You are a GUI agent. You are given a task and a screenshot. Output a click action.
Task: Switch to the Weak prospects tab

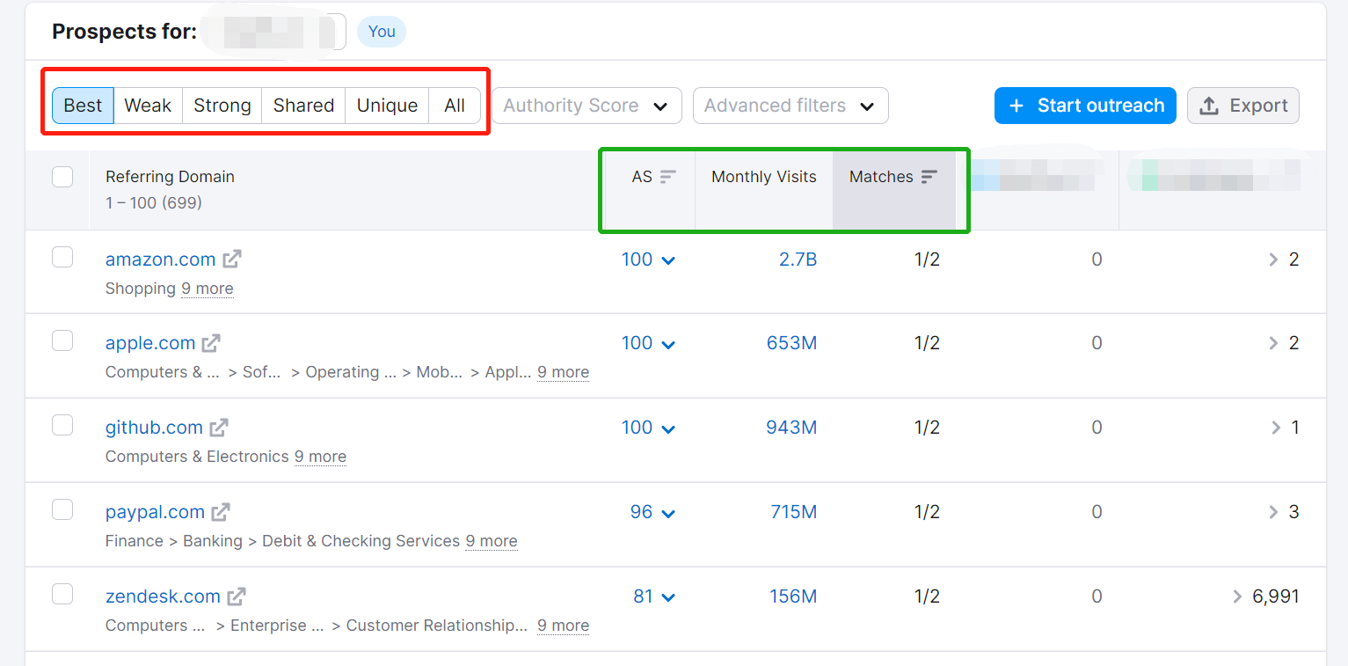point(148,106)
